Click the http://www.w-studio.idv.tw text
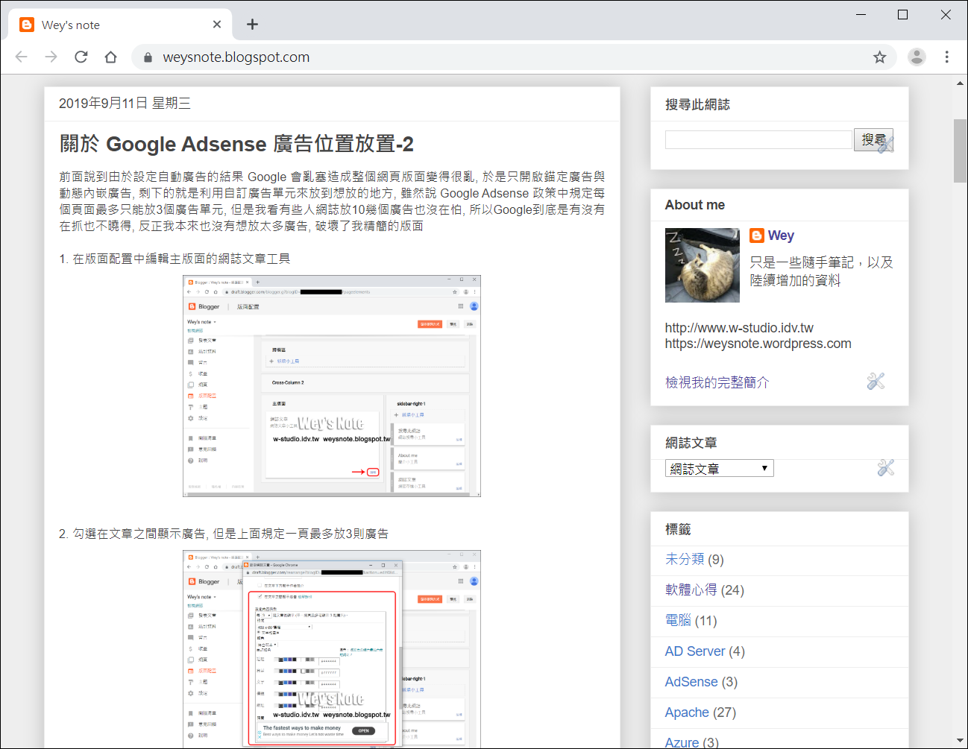Screen dimensions: 968x749 [x=739, y=328]
